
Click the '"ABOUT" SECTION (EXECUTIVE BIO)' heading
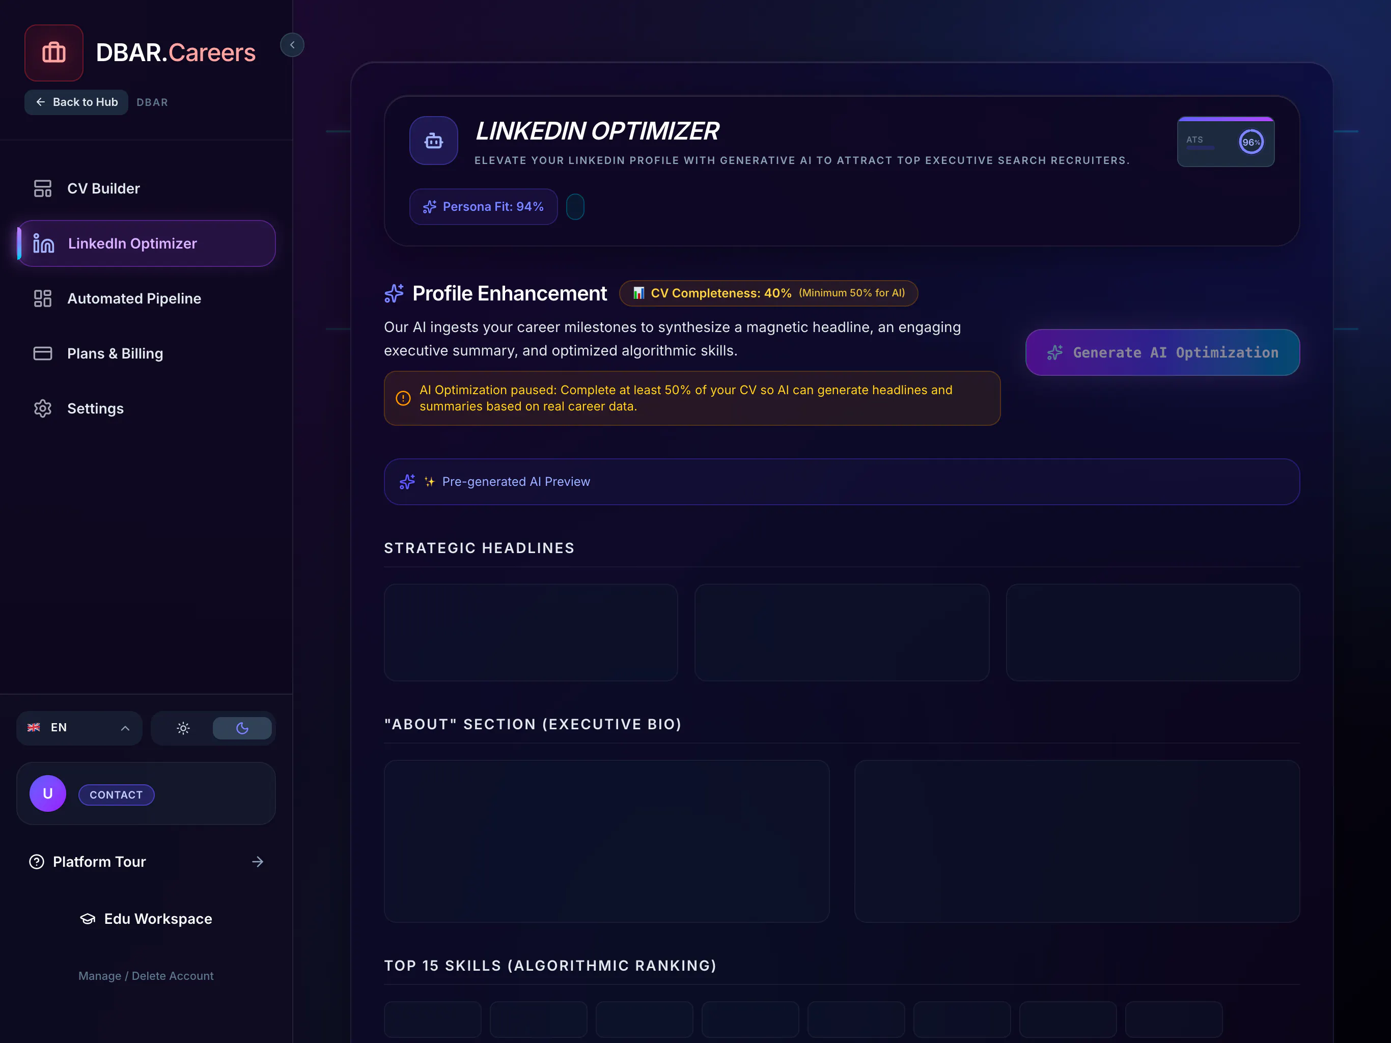[533, 724]
